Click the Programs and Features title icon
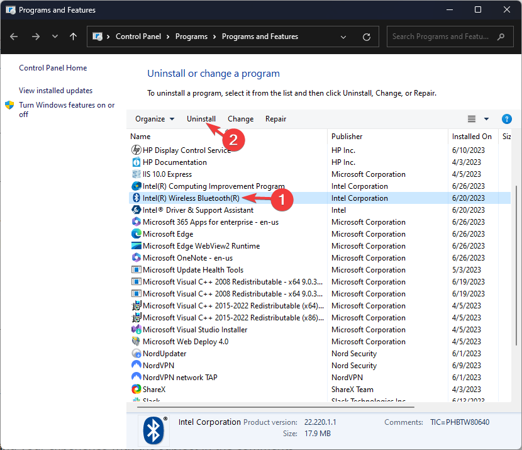 pos(11,10)
